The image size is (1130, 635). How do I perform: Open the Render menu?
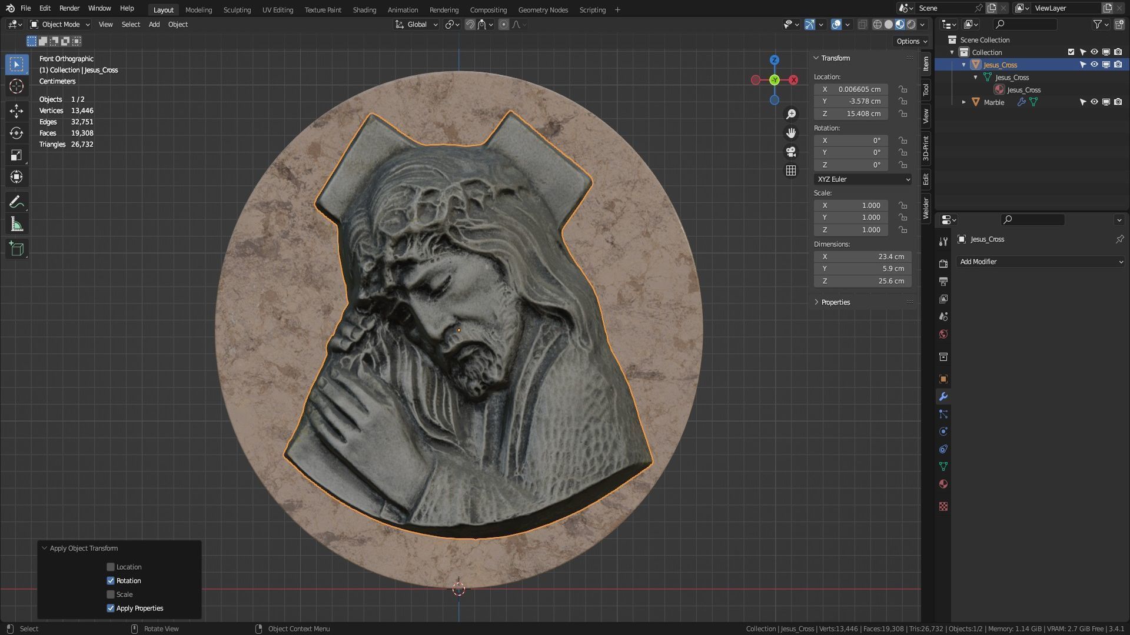69,8
